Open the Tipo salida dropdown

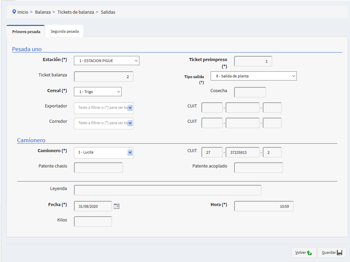254,76
